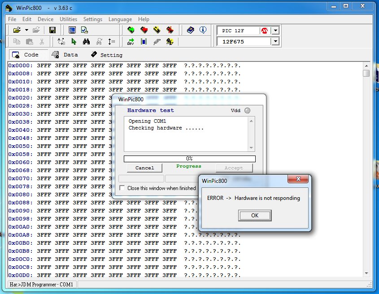This screenshot has width=379, height=294.
Task: Save with the floppy disk icon
Action: pos(52,30)
